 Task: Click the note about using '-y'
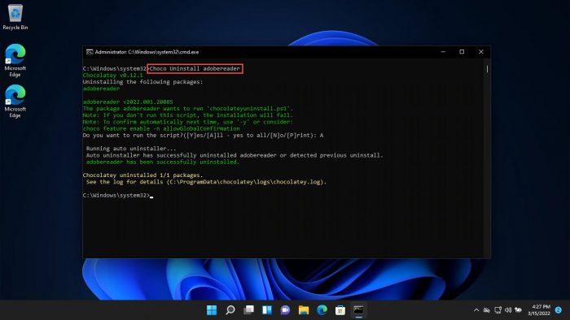[187, 122]
